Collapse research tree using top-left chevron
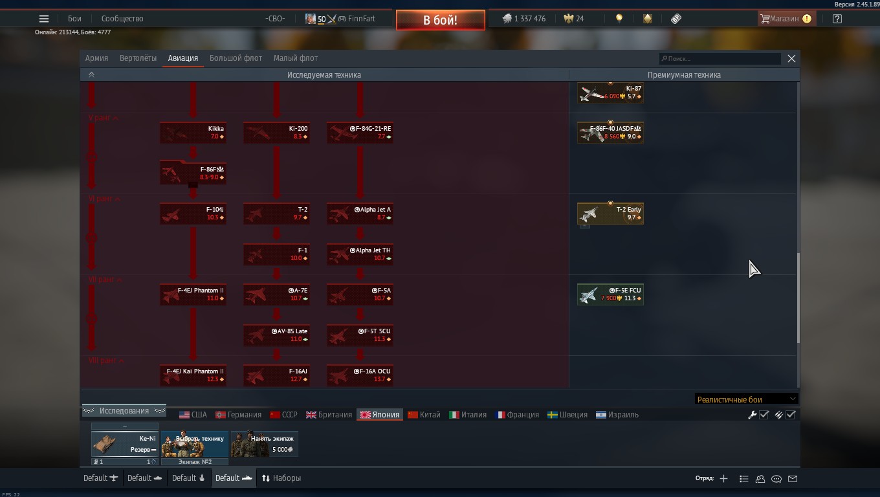This screenshot has height=497, width=880. coord(91,74)
